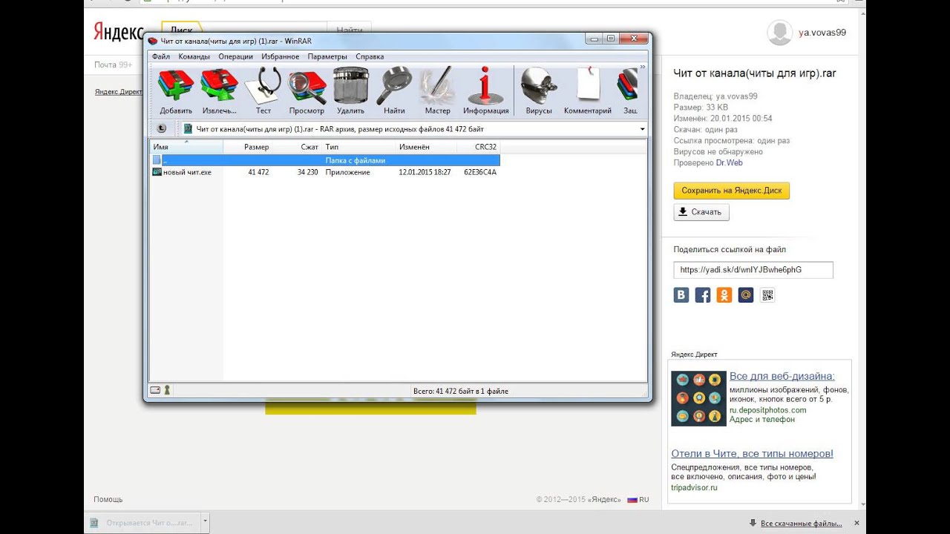The image size is (950, 534).
Task: Click the ru.depositphotos.com ad address
Action: (767, 410)
